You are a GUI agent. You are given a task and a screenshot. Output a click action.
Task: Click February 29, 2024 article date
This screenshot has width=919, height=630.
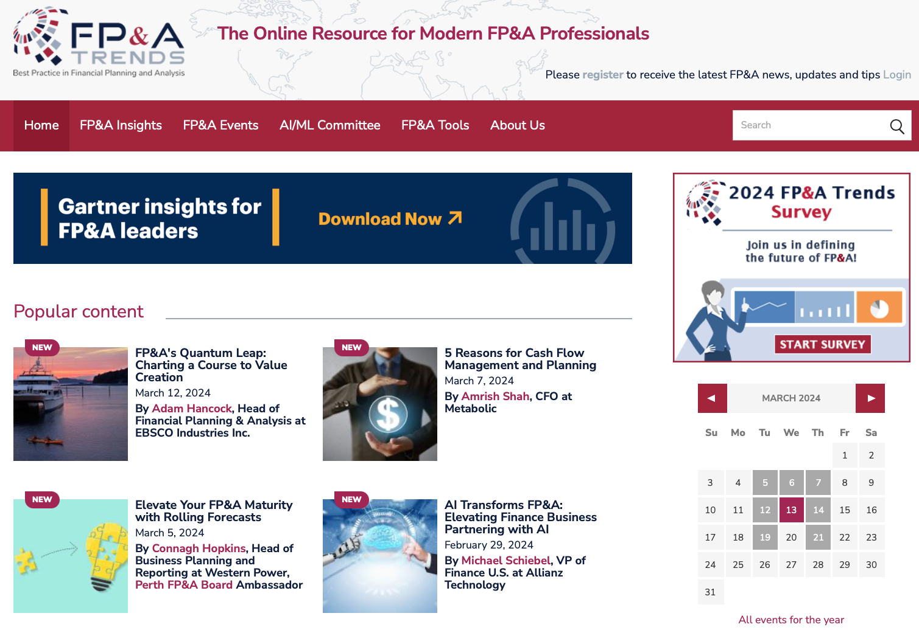coord(489,545)
